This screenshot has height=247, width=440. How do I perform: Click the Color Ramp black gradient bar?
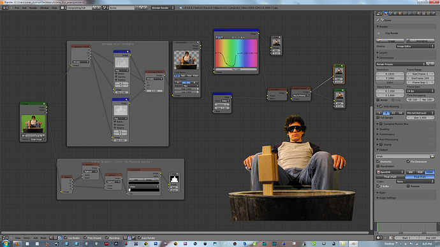click(144, 190)
